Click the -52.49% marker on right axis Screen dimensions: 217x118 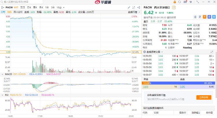pyautogui.click(x=136, y=52)
